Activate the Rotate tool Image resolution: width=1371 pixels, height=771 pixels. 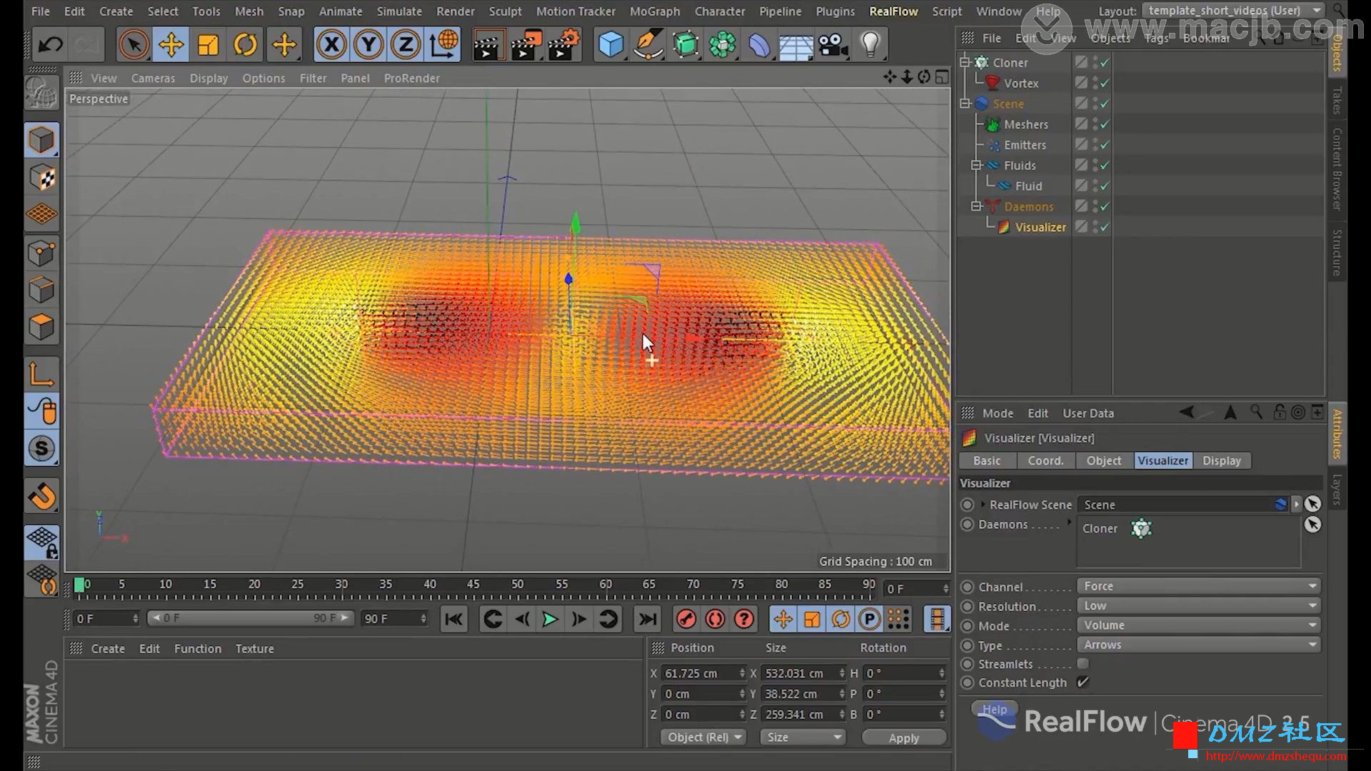point(245,45)
